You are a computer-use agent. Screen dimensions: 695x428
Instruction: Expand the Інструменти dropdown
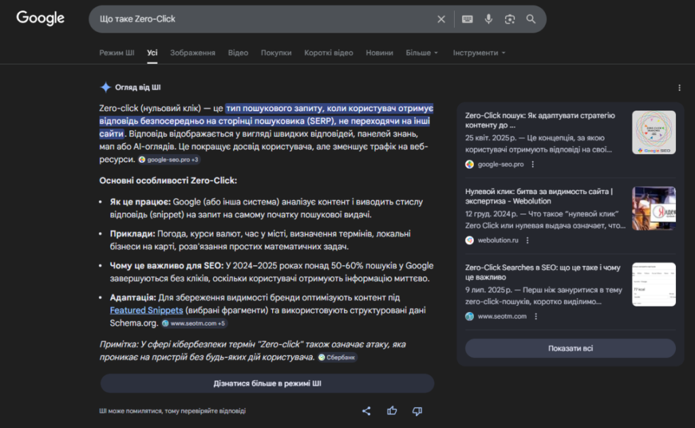point(479,53)
